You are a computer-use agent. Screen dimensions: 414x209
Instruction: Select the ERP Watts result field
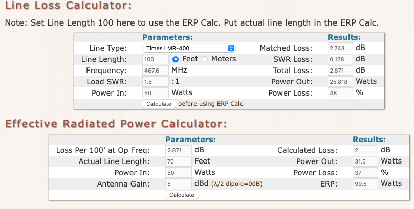[365, 184]
